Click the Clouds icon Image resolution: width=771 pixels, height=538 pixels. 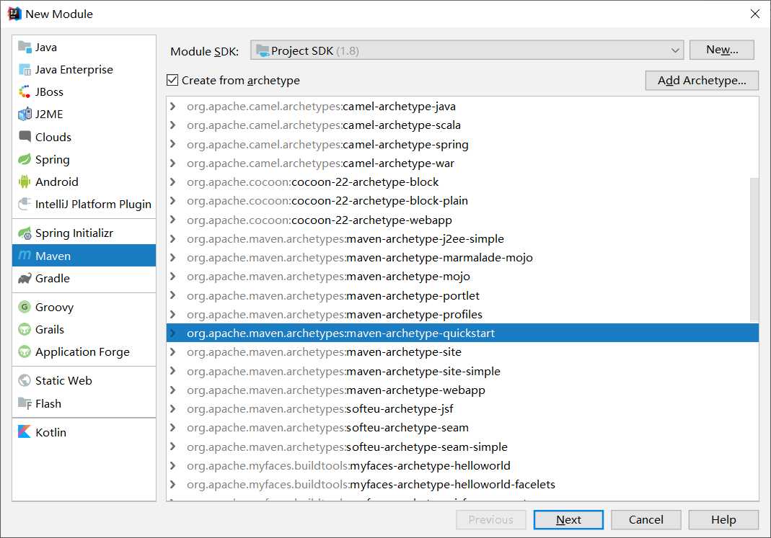pos(25,136)
